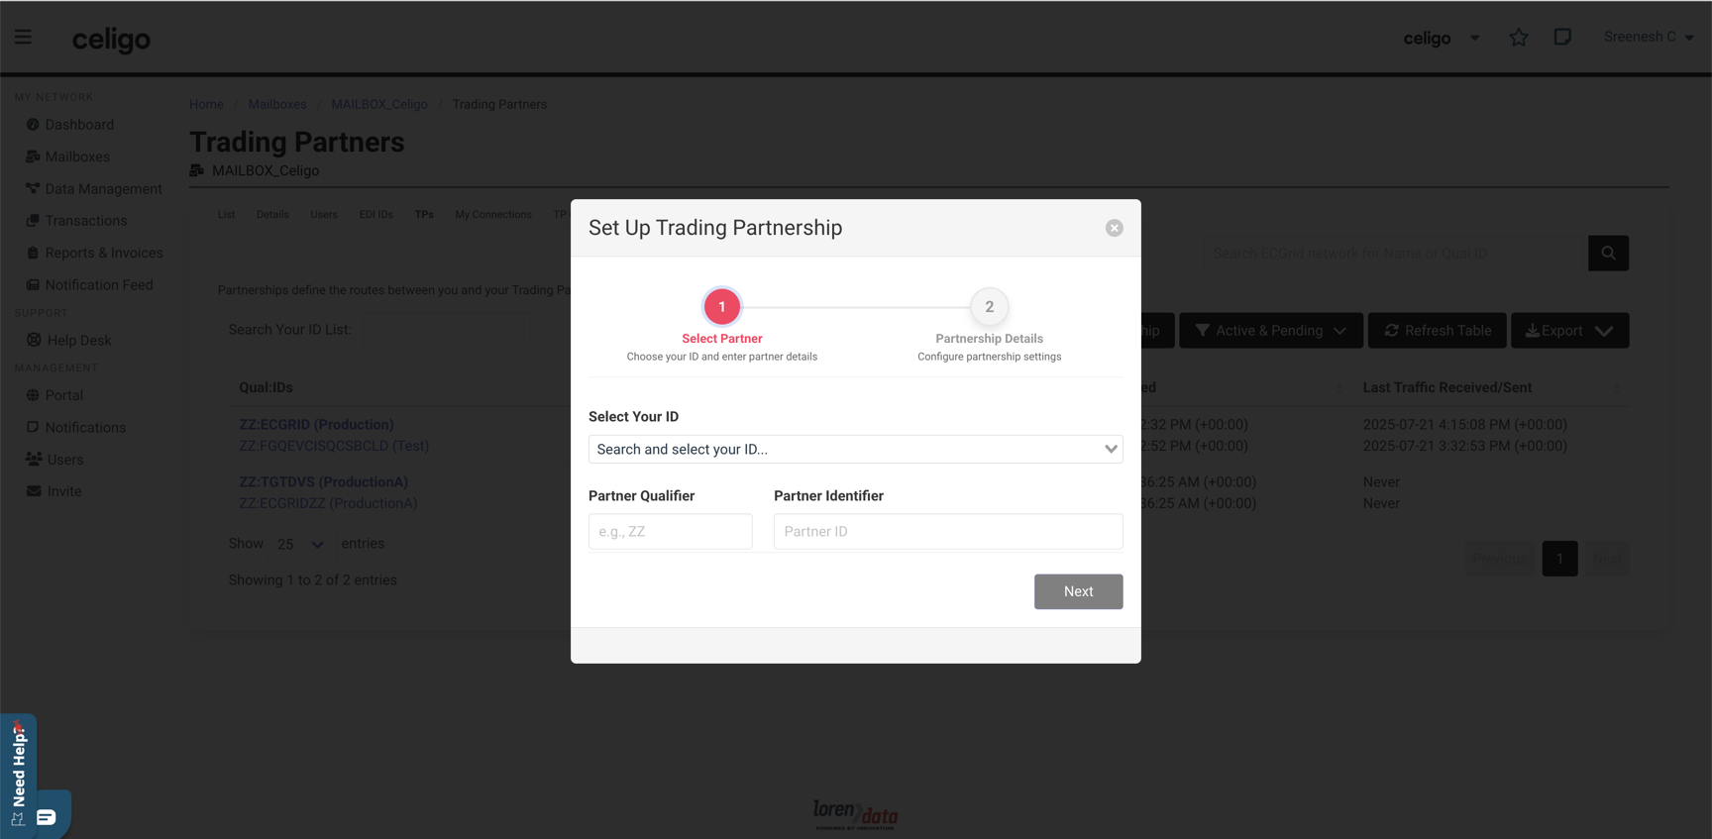Viewport: 1712px width, 839px height.
Task: Click the Users group icon
Action: click(x=34, y=459)
